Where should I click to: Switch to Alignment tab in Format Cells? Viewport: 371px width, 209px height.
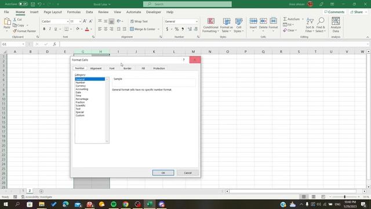click(96, 69)
